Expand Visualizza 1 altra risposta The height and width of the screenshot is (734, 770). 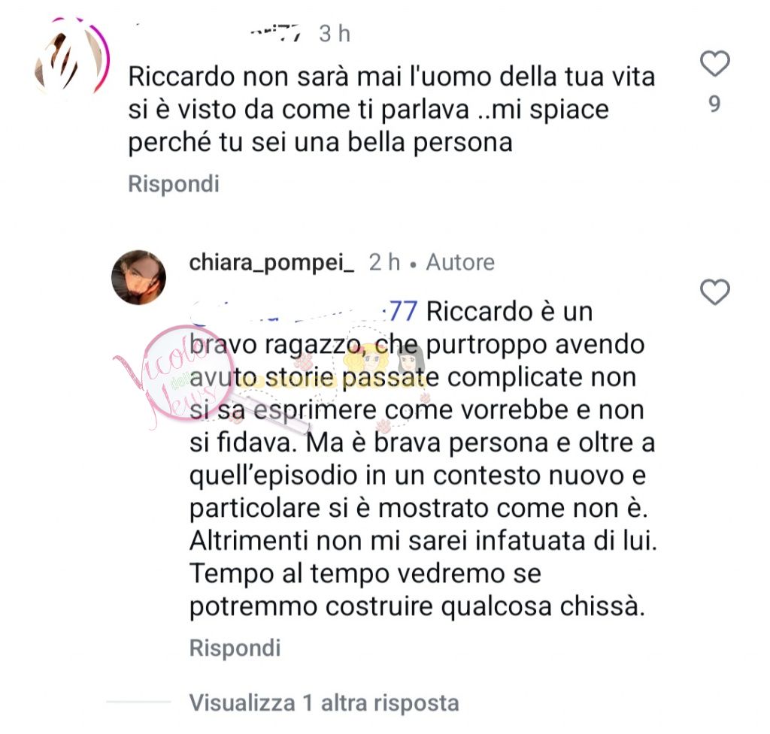click(x=324, y=703)
